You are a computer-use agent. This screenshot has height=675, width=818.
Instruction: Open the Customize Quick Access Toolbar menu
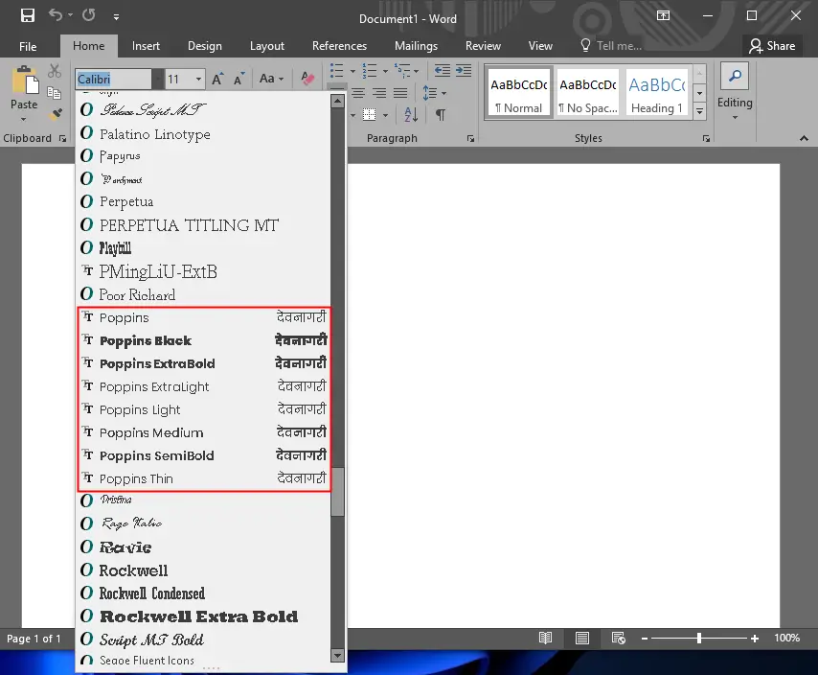(x=116, y=17)
